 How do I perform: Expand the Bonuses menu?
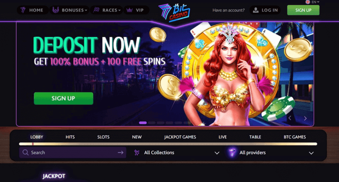point(69,10)
